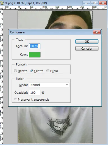
Task: Open the green stroke color swatch
Action: tap(35, 55)
